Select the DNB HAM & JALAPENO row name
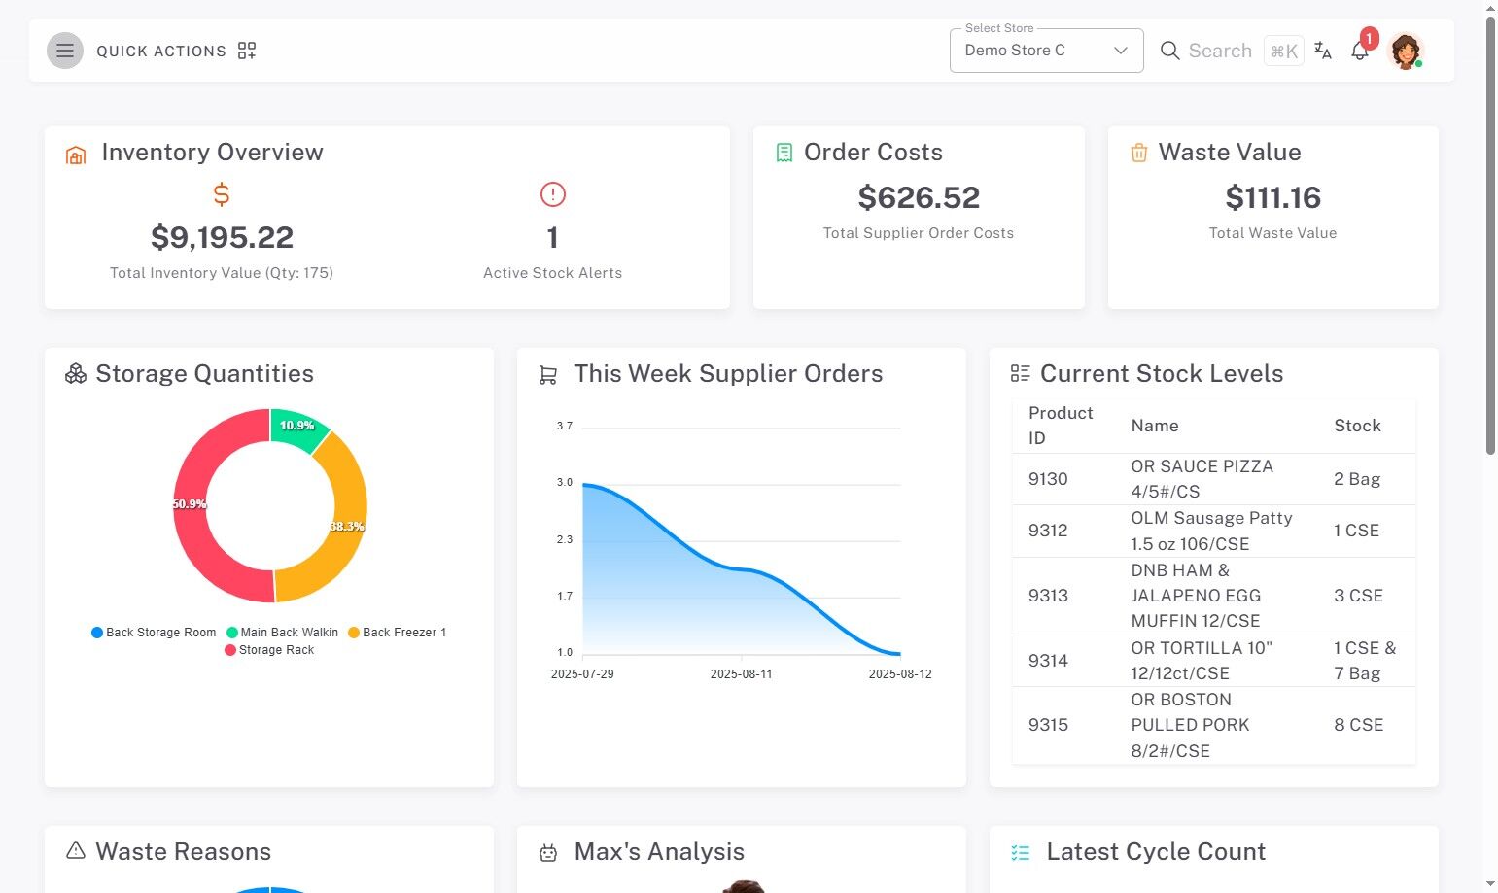 (1196, 596)
